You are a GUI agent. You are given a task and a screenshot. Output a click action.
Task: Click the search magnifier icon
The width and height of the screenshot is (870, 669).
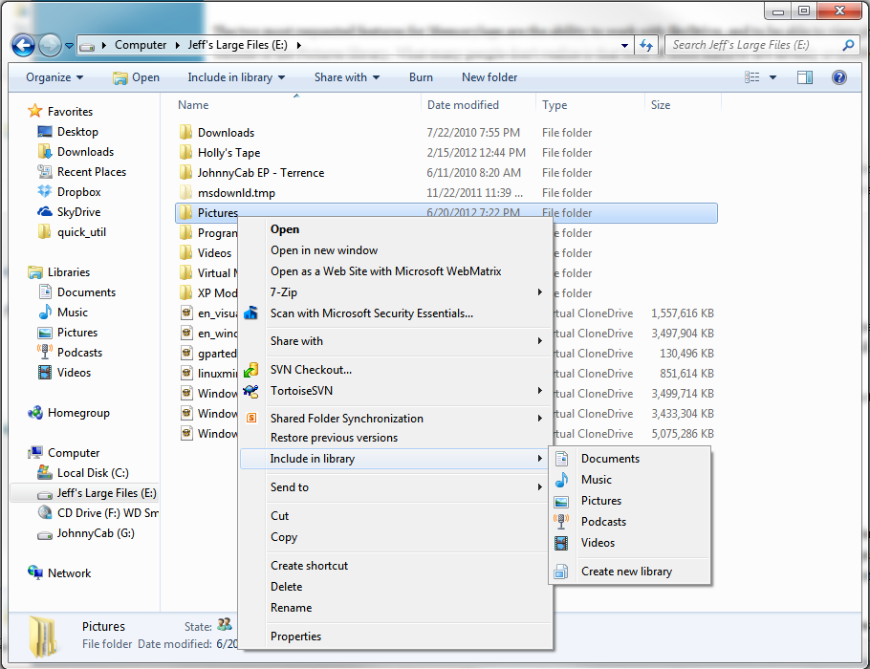[x=848, y=45]
